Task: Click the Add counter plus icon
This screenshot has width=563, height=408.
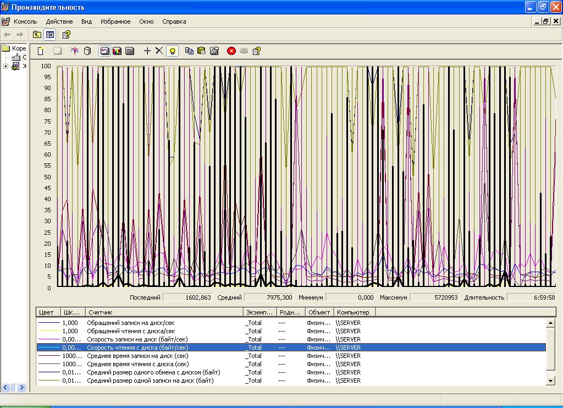Action: click(x=147, y=51)
